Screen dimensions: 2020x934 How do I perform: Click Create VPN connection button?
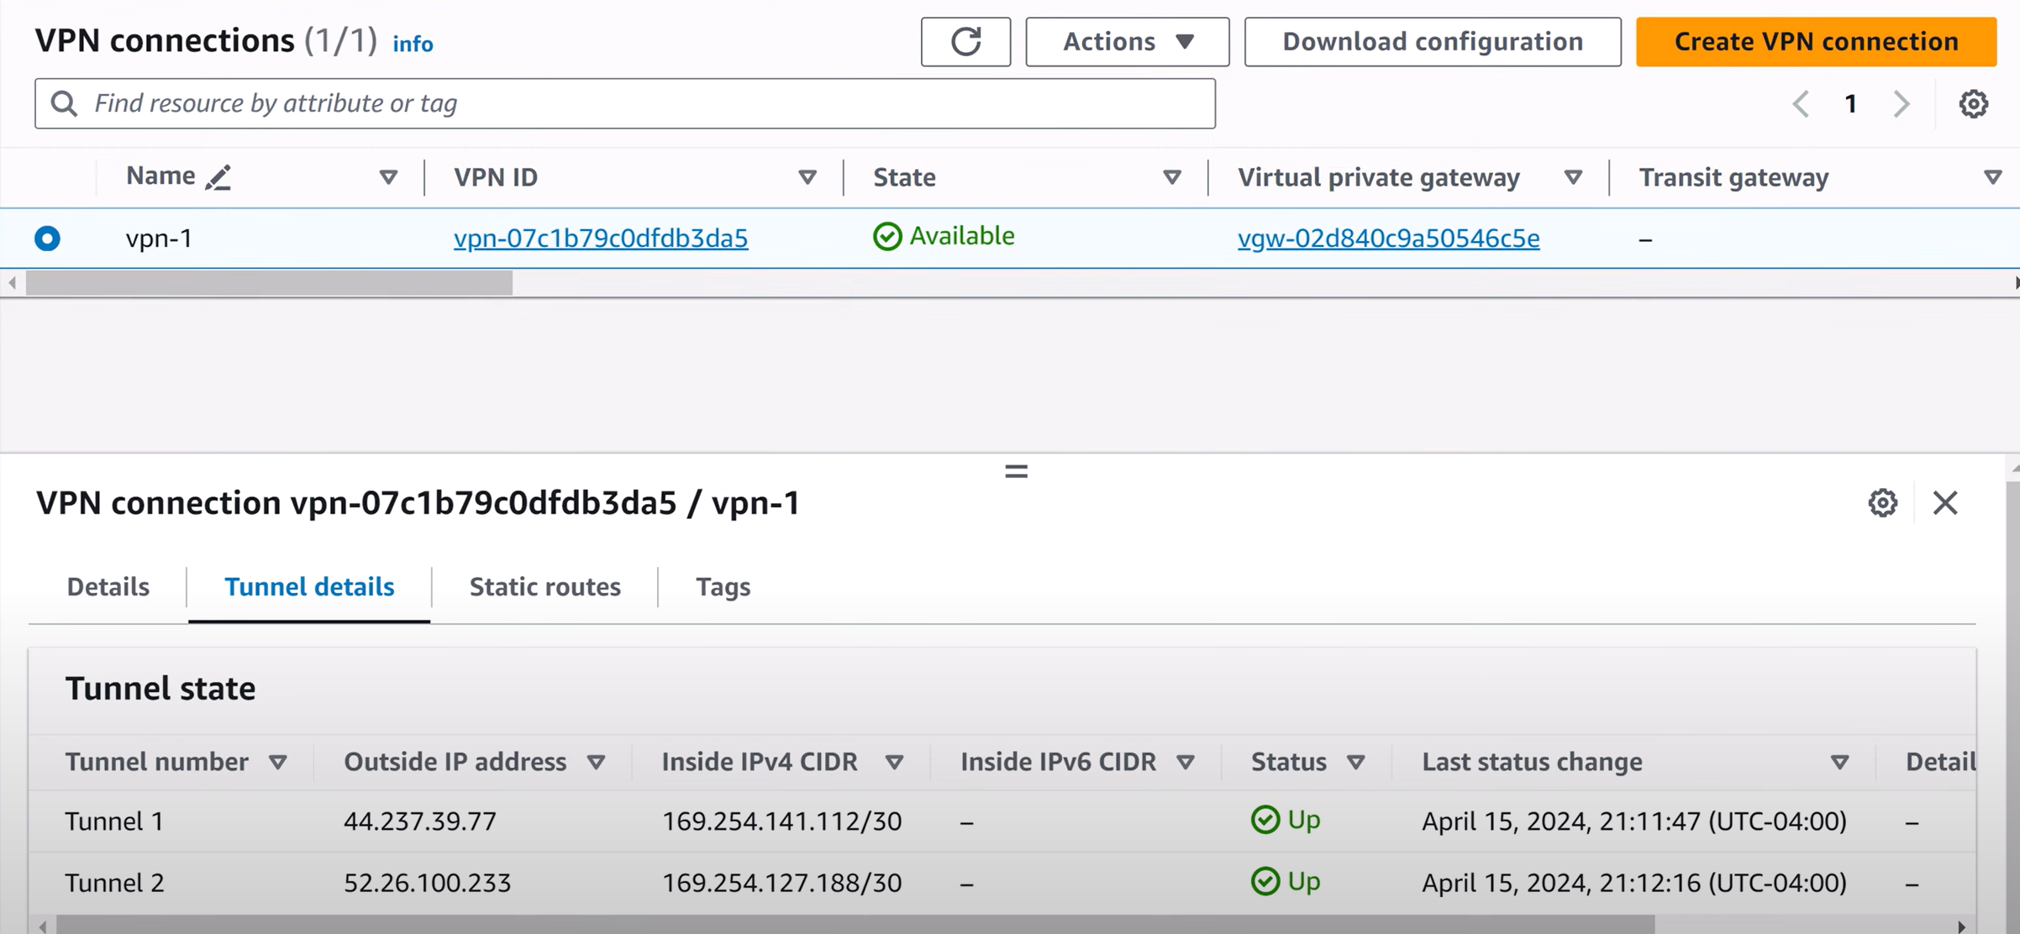coord(1816,41)
